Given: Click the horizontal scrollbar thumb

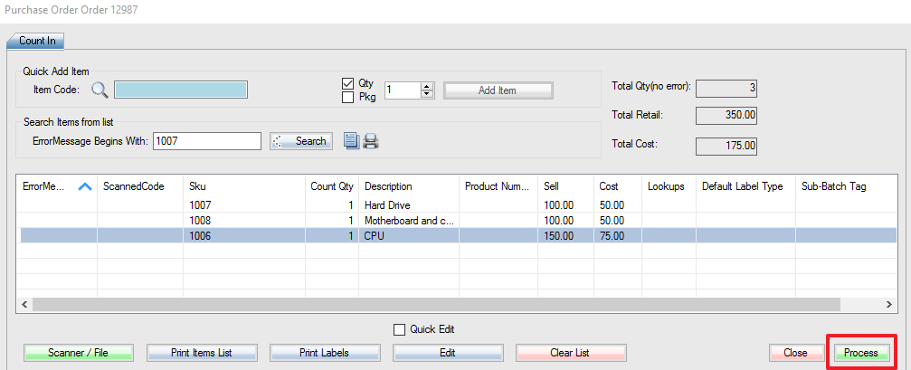Looking at the screenshot, I should point(436,304).
